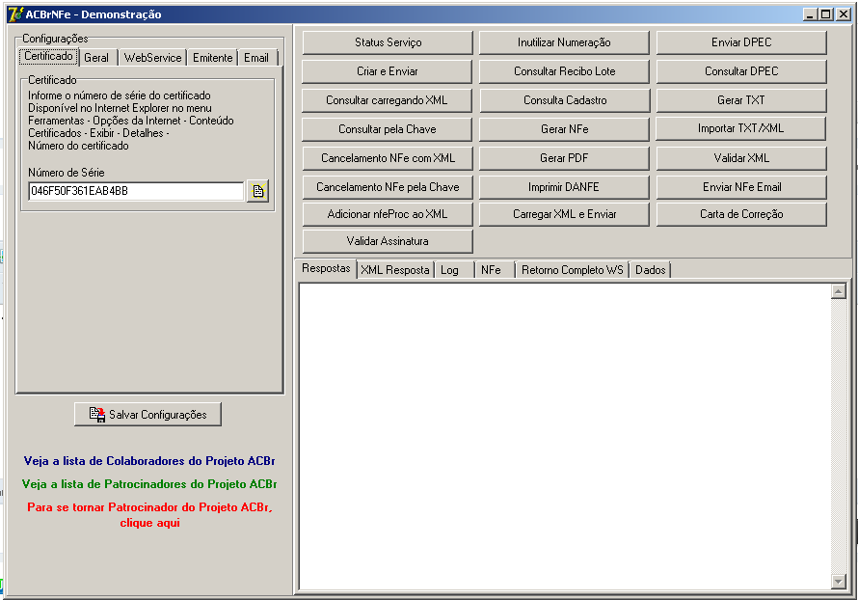Open the Retorno Completo WS tab
858x600 pixels.
573,270
